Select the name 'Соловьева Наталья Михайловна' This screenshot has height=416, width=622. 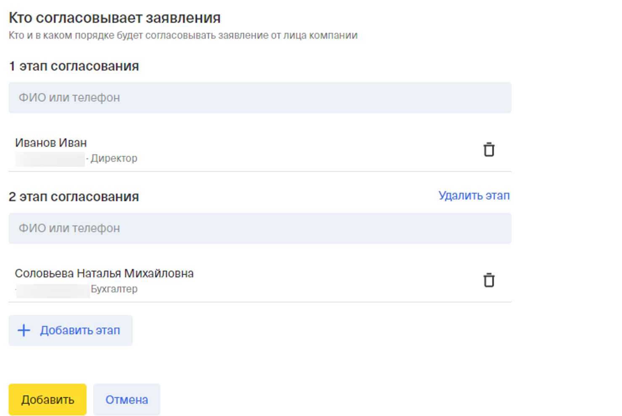pyautogui.click(x=104, y=273)
